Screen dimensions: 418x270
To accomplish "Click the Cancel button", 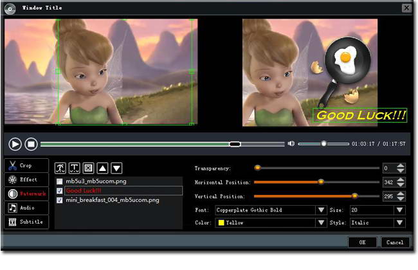I will point(395,242).
